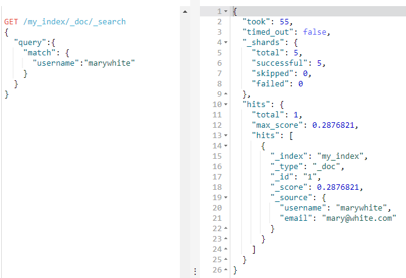Click the fold end marker on line 25
This screenshot has height=278, width=406.
tap(225, 259)
